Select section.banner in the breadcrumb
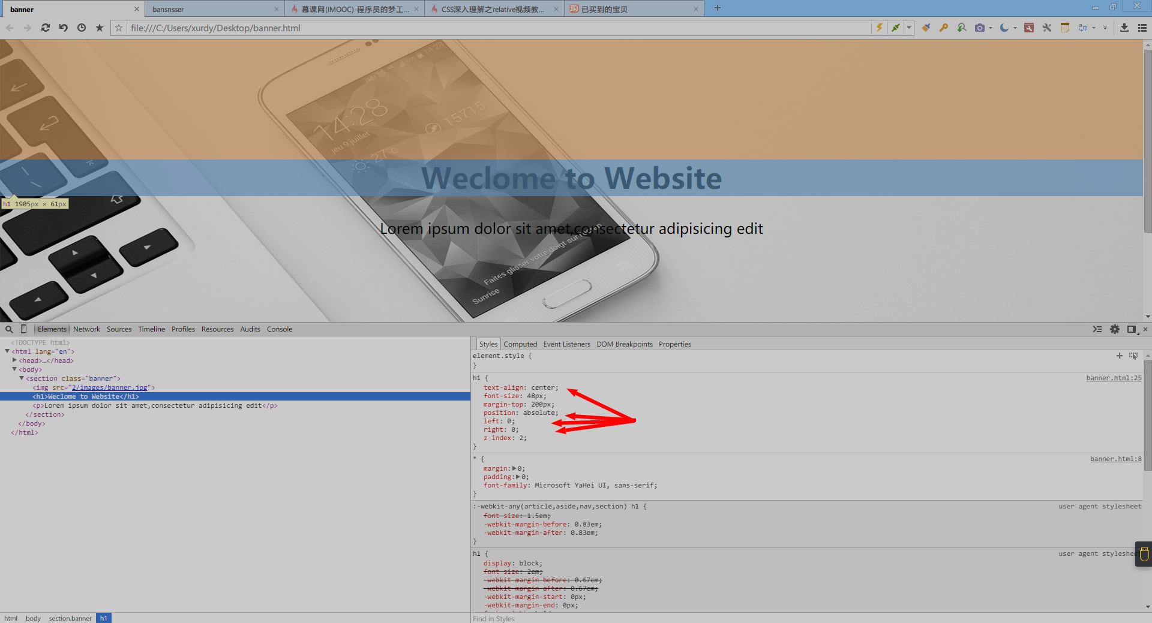 tap(70, 618)
